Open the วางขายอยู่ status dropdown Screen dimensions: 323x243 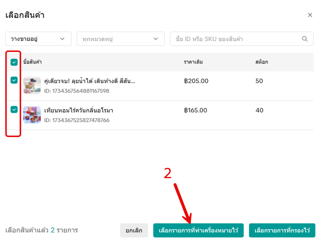38,39
